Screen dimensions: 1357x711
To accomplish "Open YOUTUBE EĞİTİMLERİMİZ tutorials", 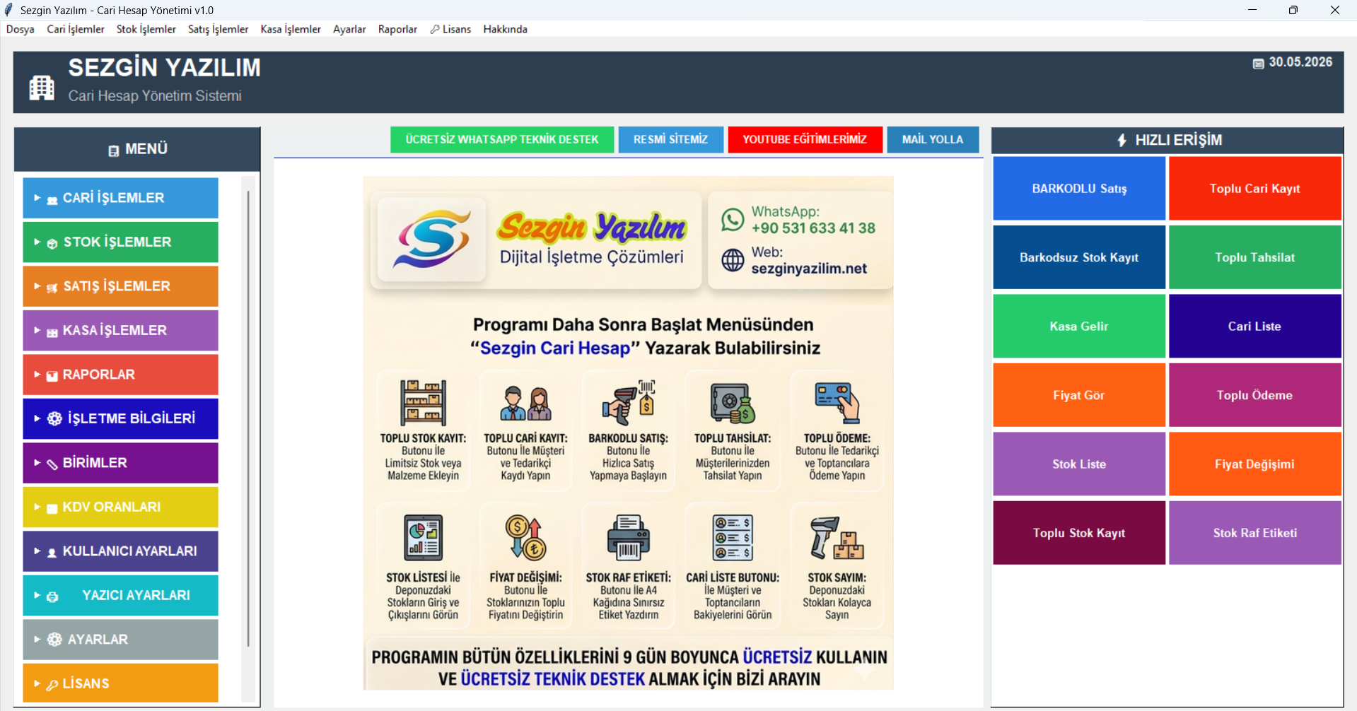I will click(805, 139).
